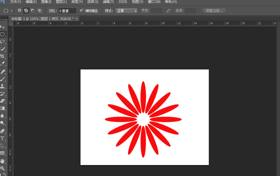Open the 滤镜 menu
280x176 pixels.
click(108, 2)
